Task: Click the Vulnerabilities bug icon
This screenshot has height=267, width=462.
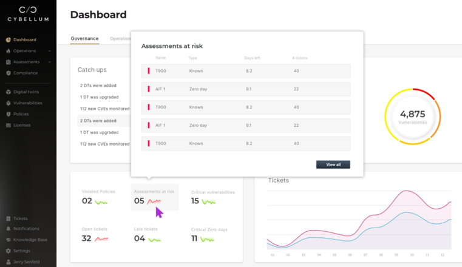Action: pyautogui.click(x=8, y=103)
